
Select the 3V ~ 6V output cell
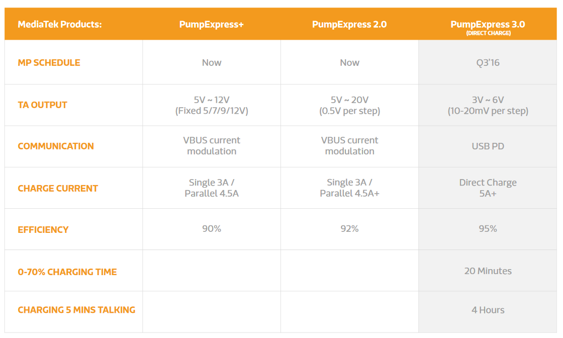click(488, 105)
